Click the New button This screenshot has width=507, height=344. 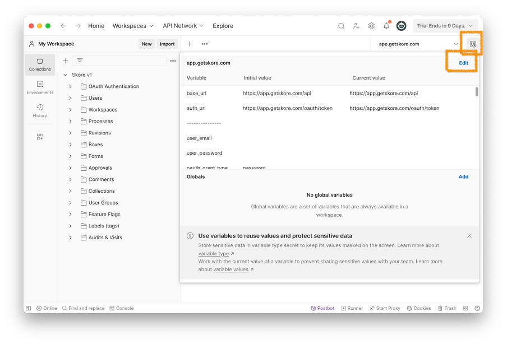(x=146, y=44)
